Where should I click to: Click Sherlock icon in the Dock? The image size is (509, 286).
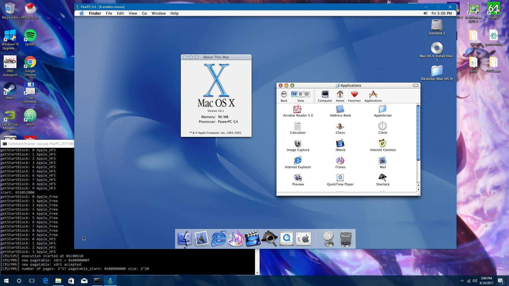coord(269,239)
